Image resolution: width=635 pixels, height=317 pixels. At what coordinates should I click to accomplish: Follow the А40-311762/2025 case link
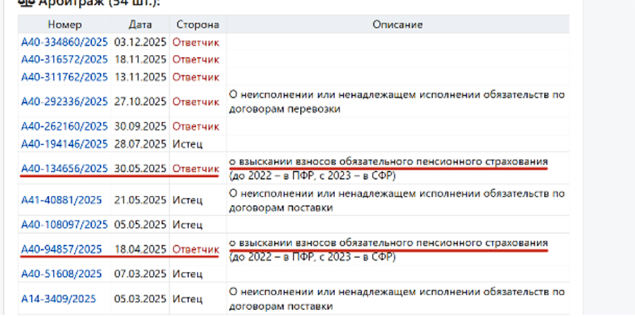(x=64, y=76)
